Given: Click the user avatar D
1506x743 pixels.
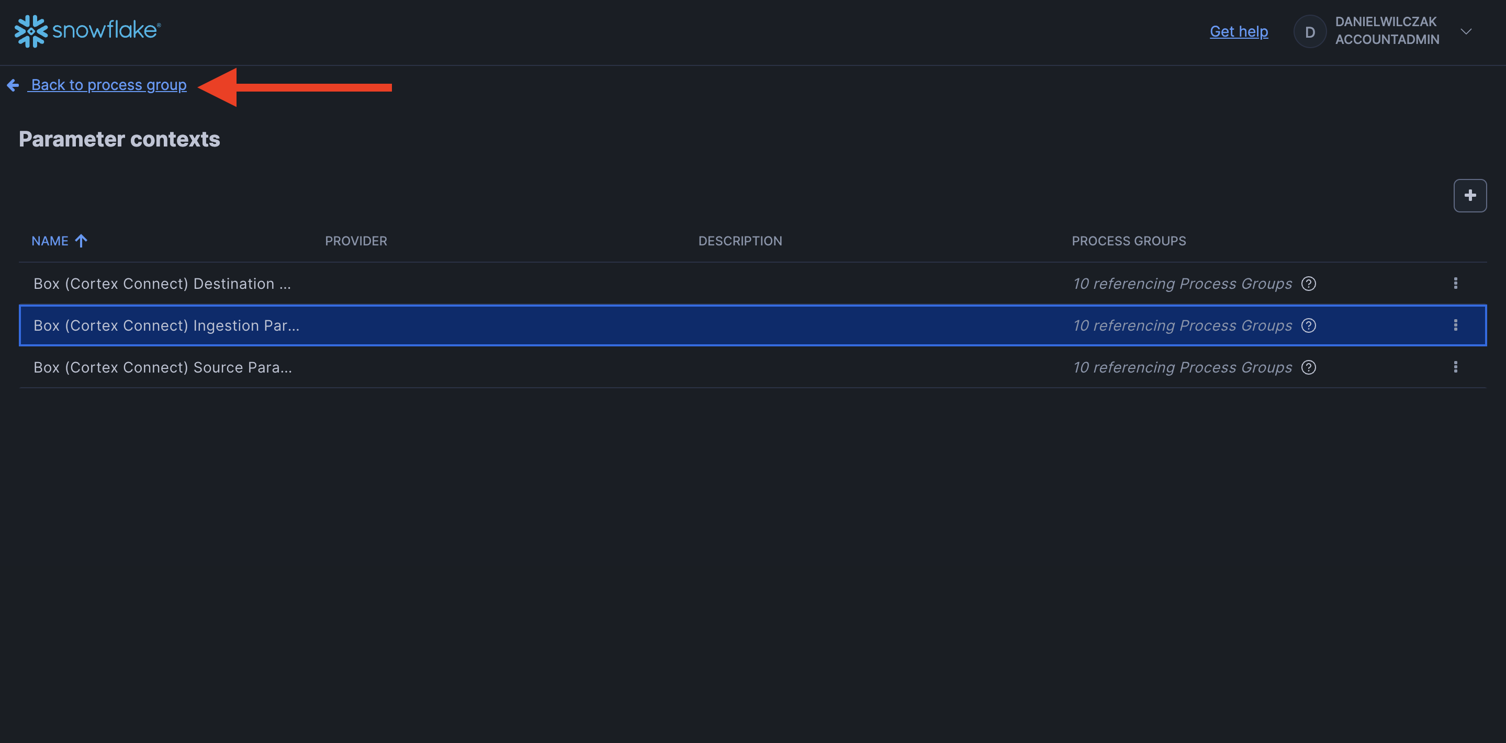Looking at the screenshot, I should 1310,31.
